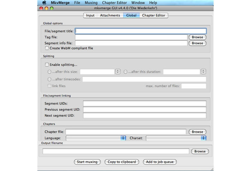The height and width of the screenshot is (171, 251).
Task: Open the MkvMerge application menu
Action: tap(60, 3)
